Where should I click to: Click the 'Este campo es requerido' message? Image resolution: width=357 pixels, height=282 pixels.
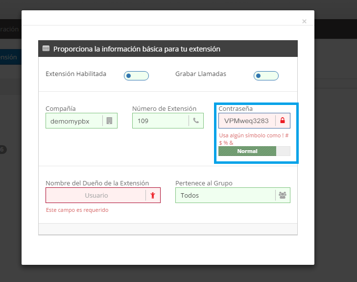(x=77, y=210)
